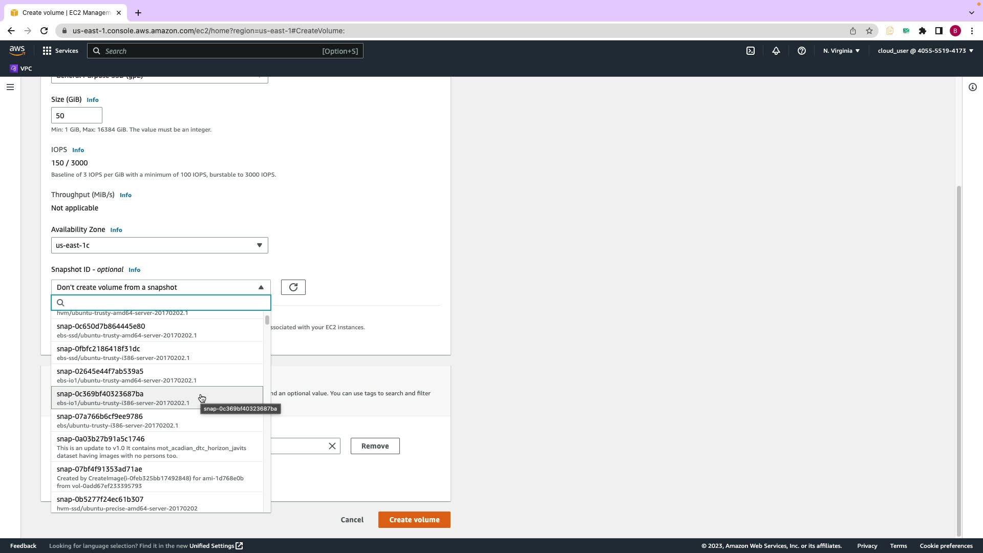Open the cloud_user account menu
This screenshot has height=553, width=983.
(x=925, y=51)
